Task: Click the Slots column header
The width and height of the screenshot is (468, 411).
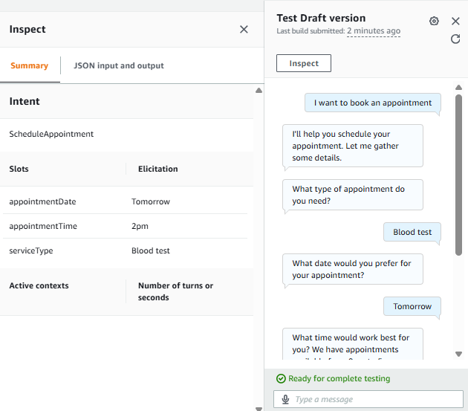Action: click(x=19, y=169)
